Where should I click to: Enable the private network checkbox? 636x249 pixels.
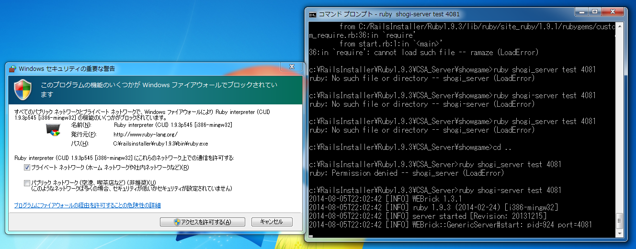(27, 168)
